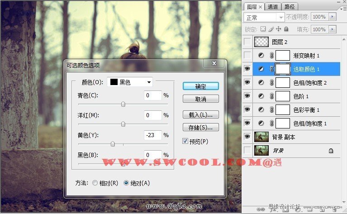The width and height of the screenshot is (347, 214).
Task: Hide the 背景 副本 layer eye
Action: (247, 137)
